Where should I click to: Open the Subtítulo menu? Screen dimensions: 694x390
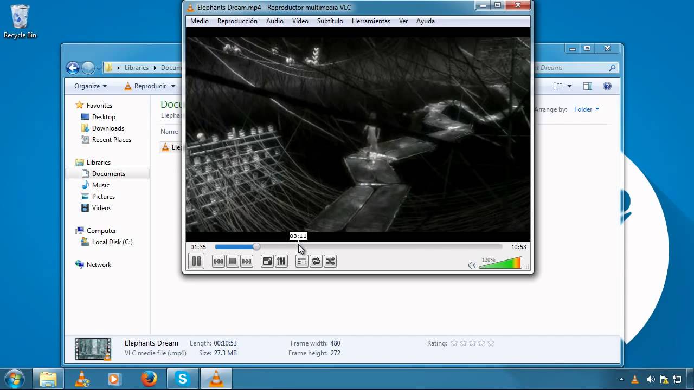pyautogui.click(x=330, y=21)
